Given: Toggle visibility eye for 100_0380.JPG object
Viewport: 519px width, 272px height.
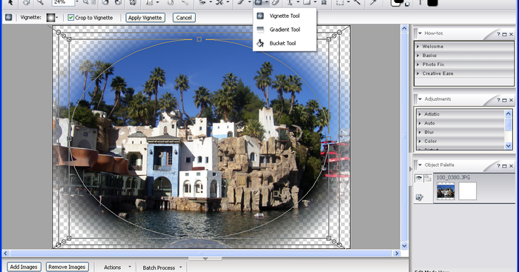Looking at the screenshot, I should point(419,178).
